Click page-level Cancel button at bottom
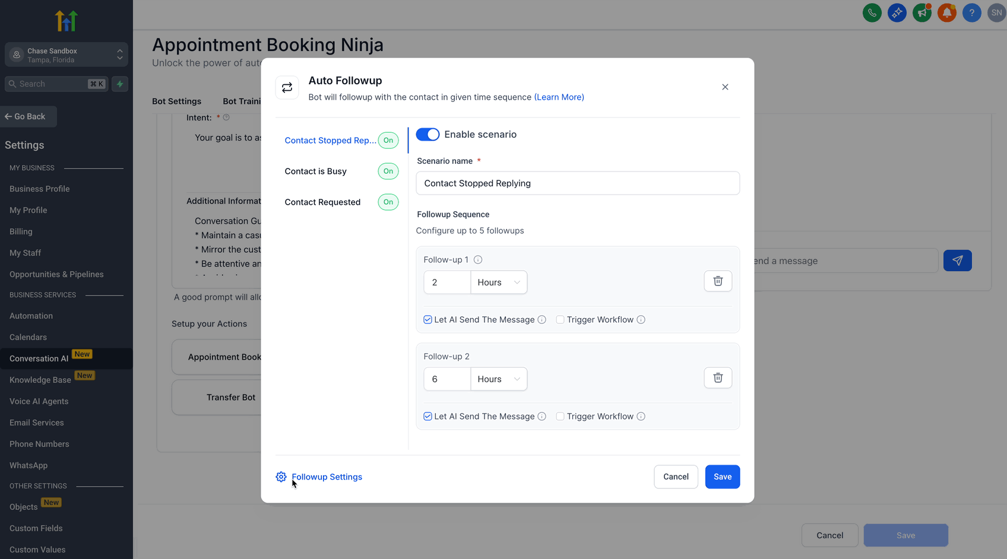Image resolution: width=1007 pixels, height=559 pixels. [x=829, y=535]
